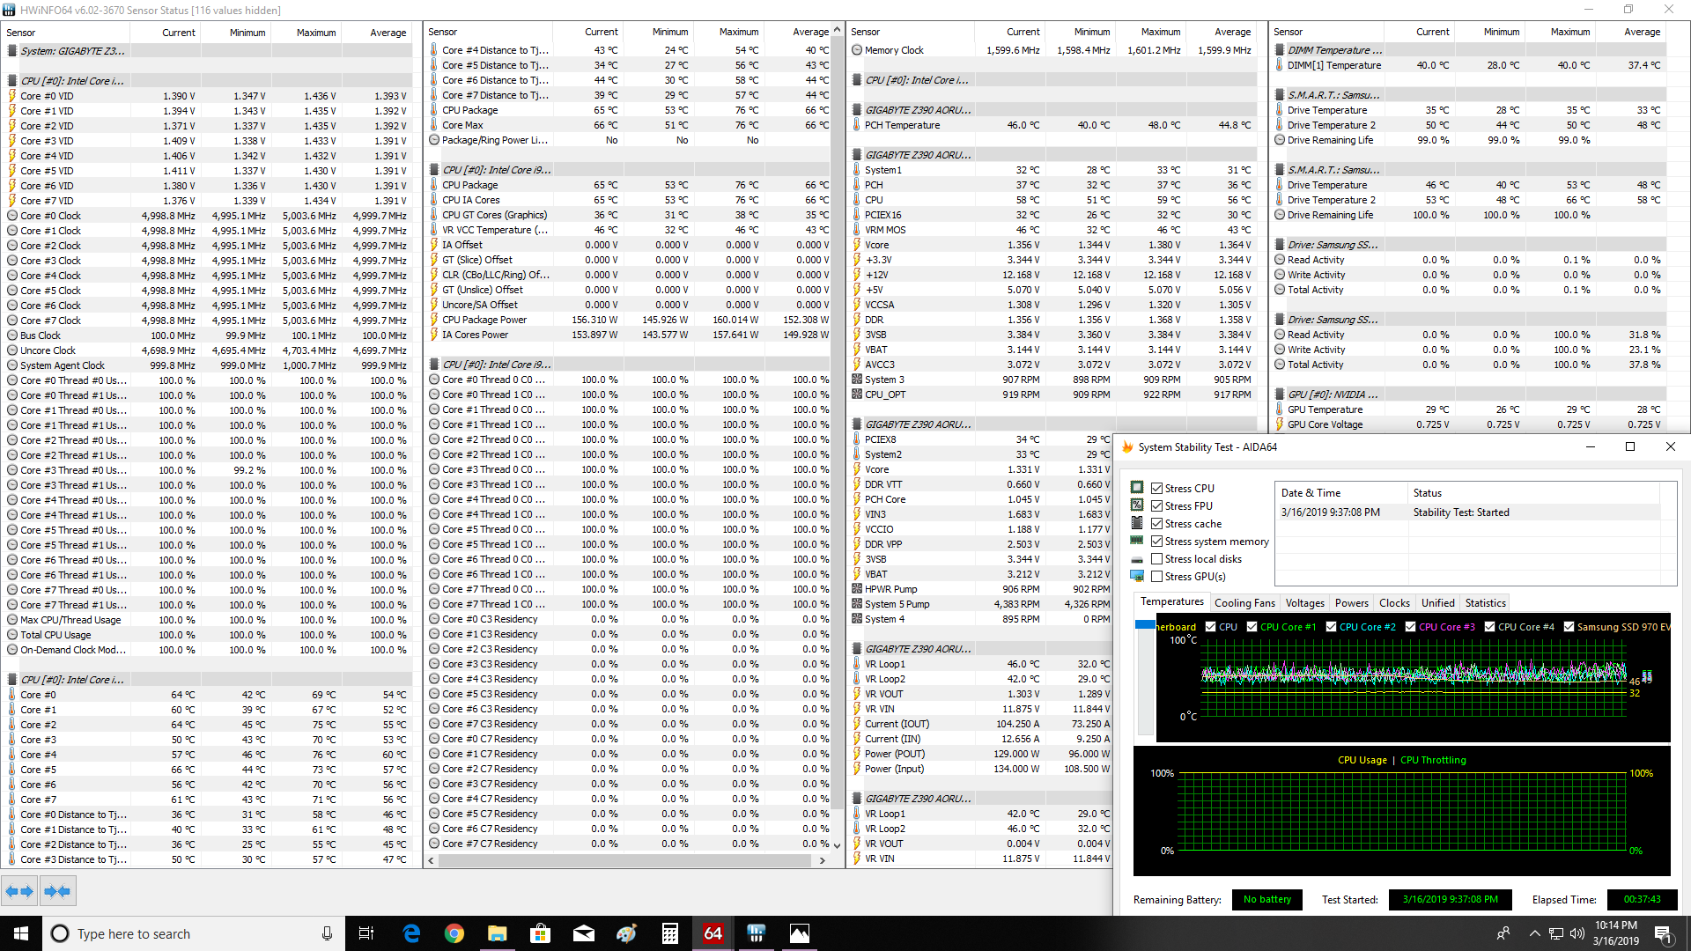Open the Powers tab
Screen dimensions: 1691x951
1351,603
